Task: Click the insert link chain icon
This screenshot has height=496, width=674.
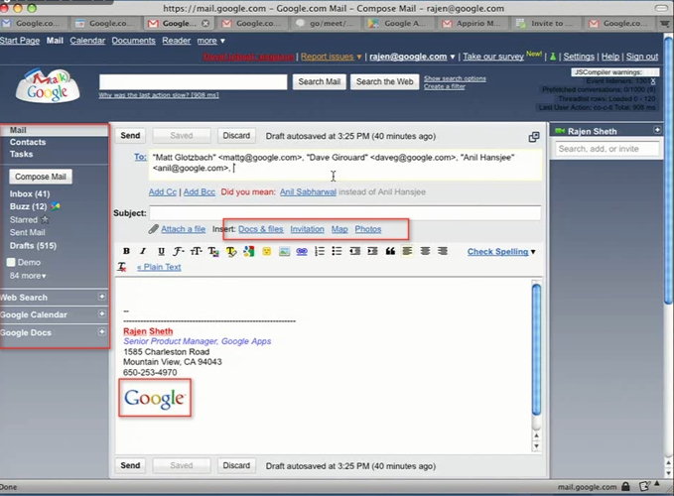Action: (x=301, y=252)
